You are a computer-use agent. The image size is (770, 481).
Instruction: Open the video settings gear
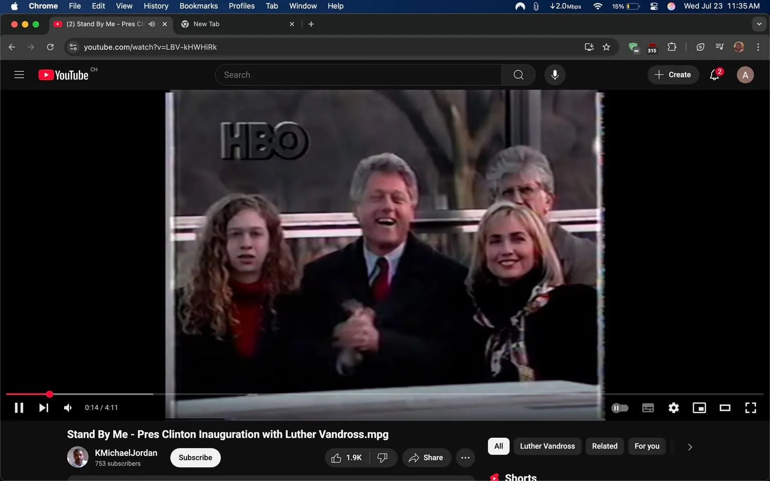click(x=673, y=407)
